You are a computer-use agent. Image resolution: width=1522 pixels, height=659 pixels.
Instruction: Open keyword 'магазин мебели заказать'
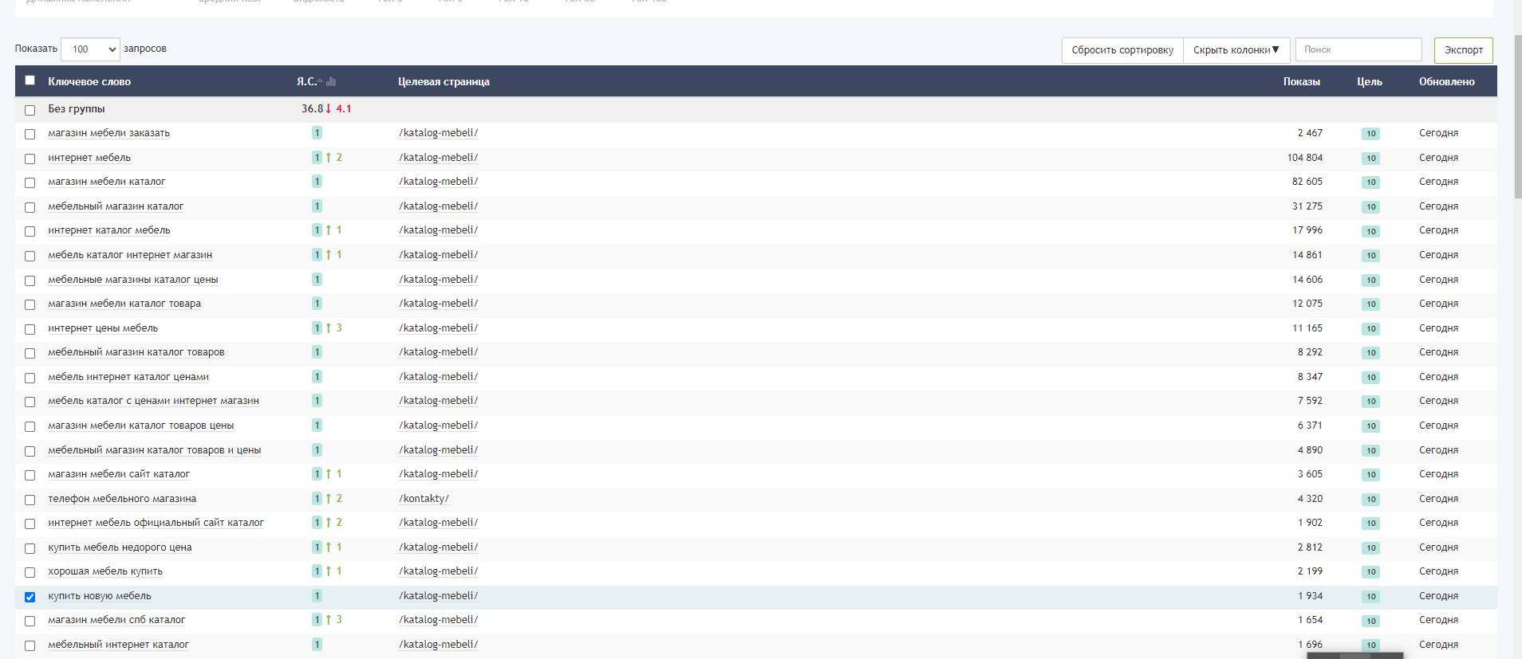tap(108, 133)
